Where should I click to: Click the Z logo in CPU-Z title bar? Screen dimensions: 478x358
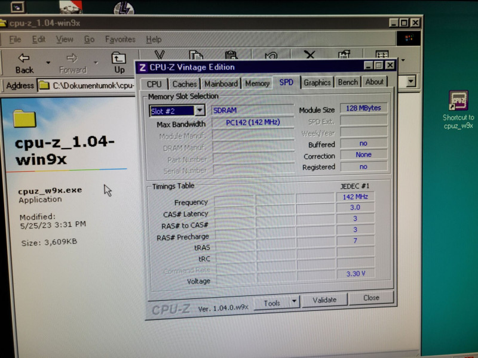142,67
